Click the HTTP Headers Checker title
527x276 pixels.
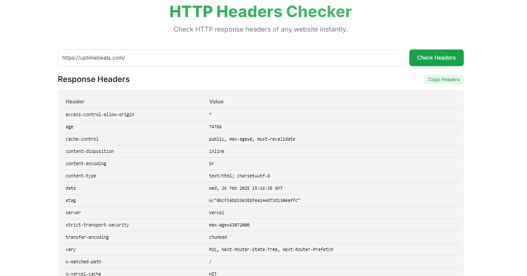point(260,12)
